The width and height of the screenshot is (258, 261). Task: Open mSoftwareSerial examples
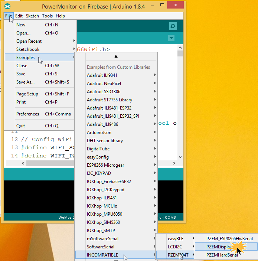(x=115, y=238)
